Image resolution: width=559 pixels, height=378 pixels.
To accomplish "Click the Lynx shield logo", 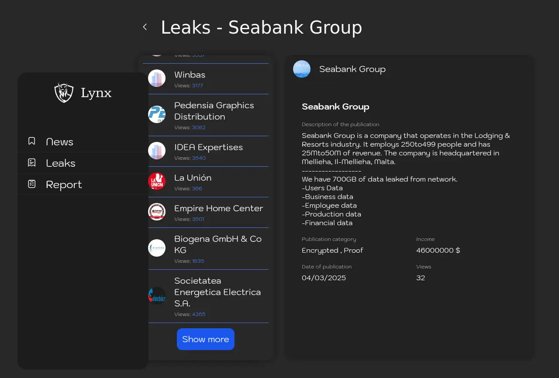I will (x=64, y=93).
